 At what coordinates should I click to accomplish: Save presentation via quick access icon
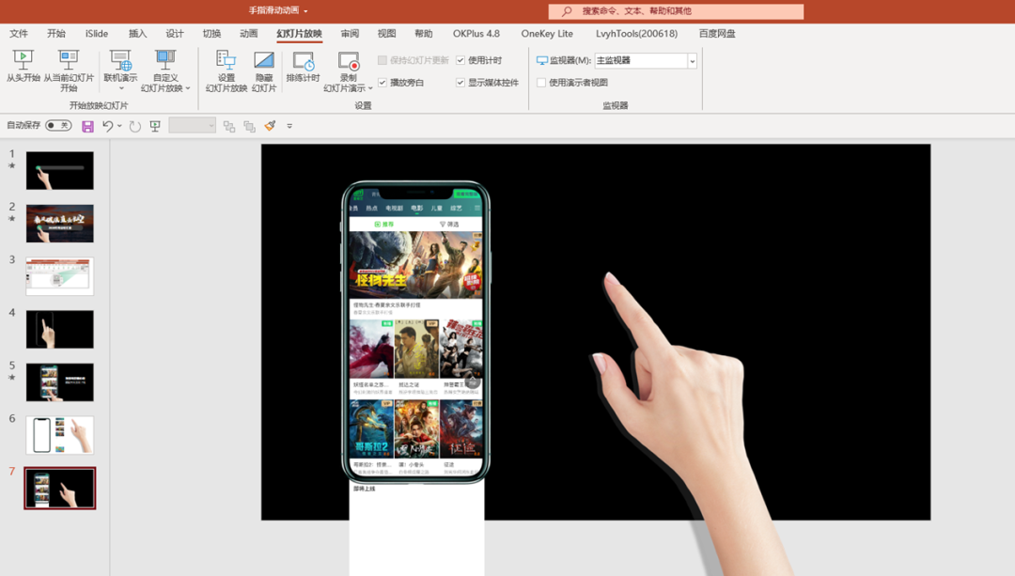click(x=87, y=126)
